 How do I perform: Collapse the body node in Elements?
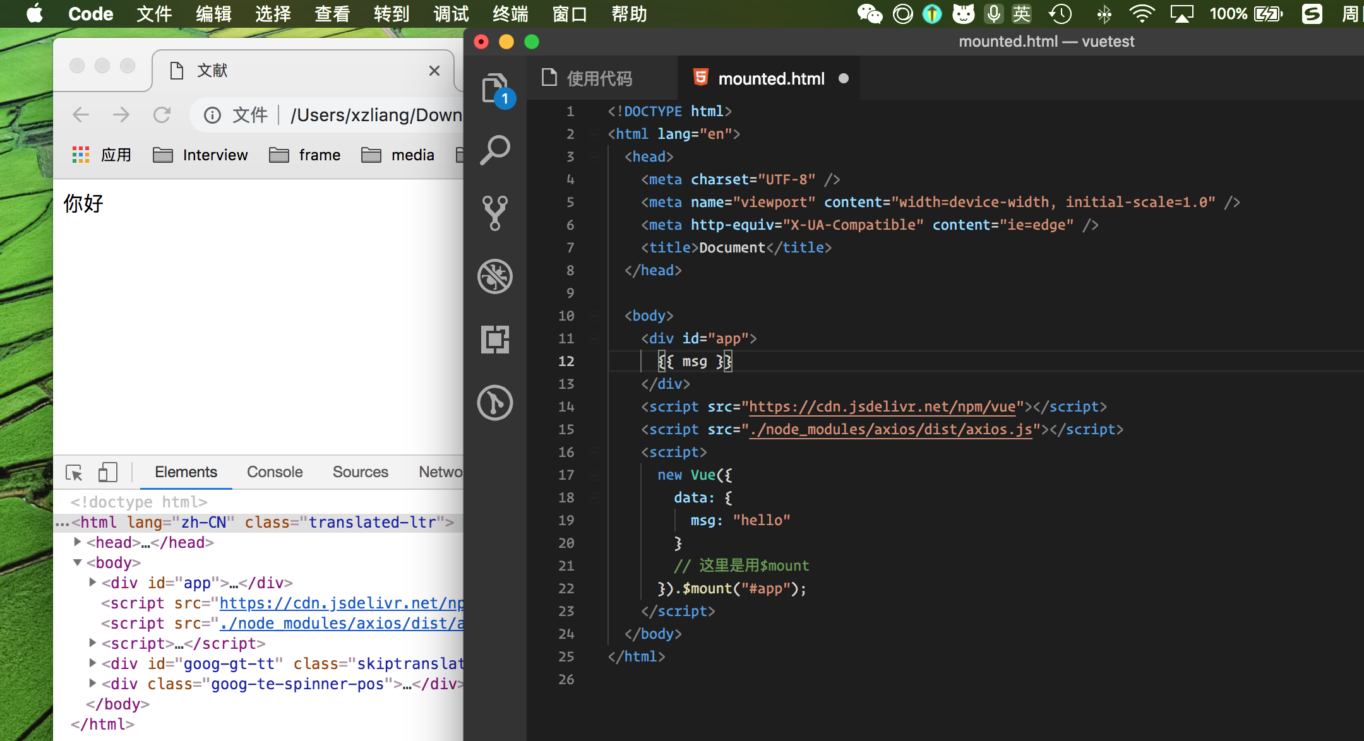tap(77, 562)
